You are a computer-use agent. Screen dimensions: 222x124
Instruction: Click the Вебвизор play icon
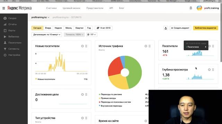point(5,37)
